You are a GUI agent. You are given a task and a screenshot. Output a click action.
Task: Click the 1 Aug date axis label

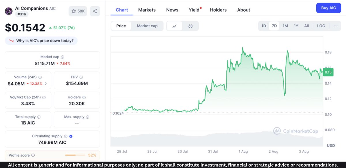coord(243,152)
